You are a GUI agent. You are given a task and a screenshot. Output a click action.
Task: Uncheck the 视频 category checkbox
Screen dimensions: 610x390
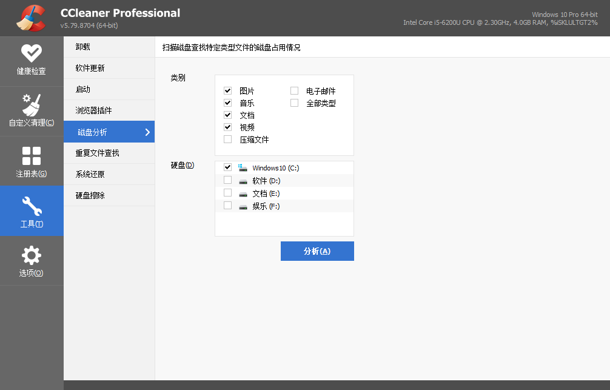click(x=228, y=127)
